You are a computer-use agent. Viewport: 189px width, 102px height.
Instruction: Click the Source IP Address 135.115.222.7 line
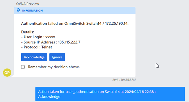coord(51,42)
